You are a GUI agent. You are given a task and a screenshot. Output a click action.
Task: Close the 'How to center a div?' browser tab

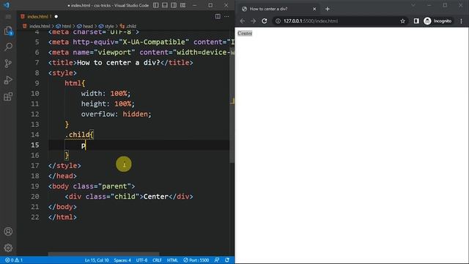pos(314,9)
